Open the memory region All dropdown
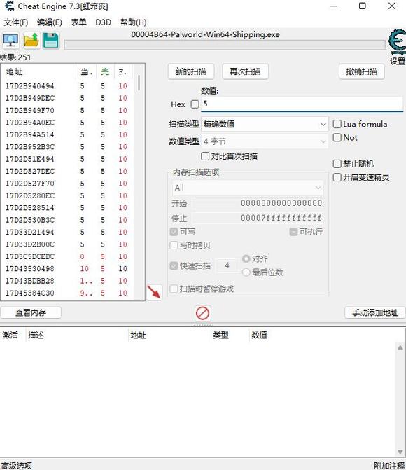The image size is (406, 470). (248, 188)
